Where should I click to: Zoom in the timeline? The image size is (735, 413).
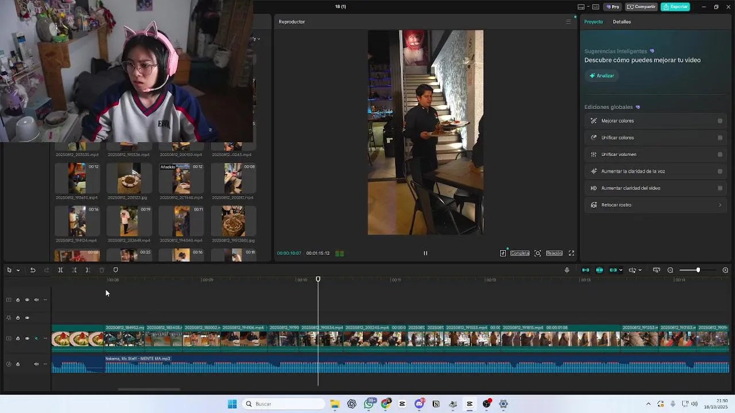click(x=725, y=270)
